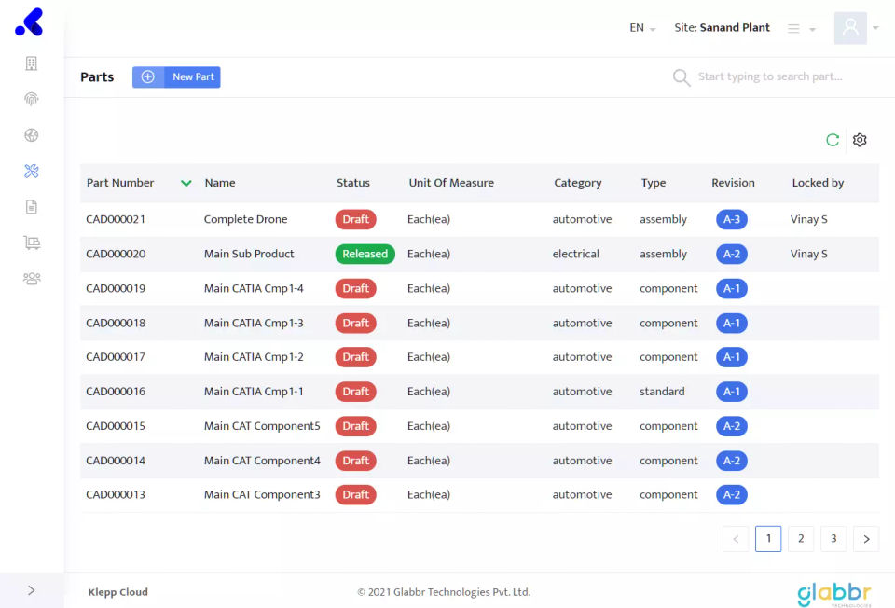This screenshot has height=608, width=895.
Task: Open part CAD000017
Action: coord(116,357)
